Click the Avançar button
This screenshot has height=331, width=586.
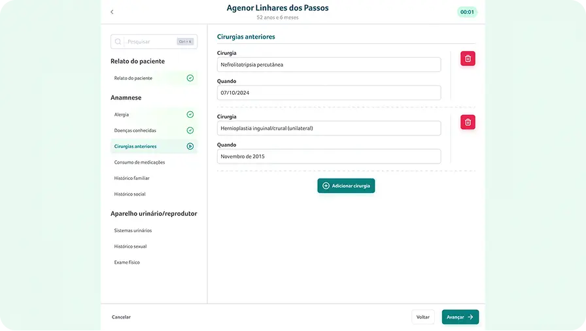pyautogui.click(x=460, y=317)
